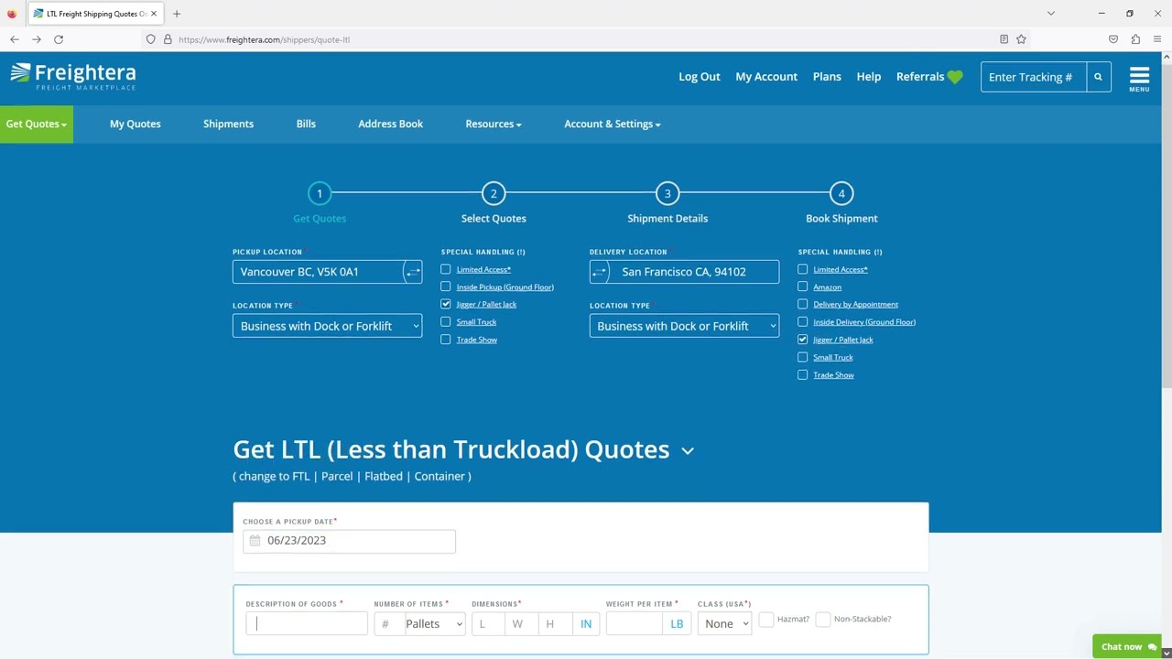Open Shipments page
The height and width of the screenshot is (659, 1172).
coord(228,124)
